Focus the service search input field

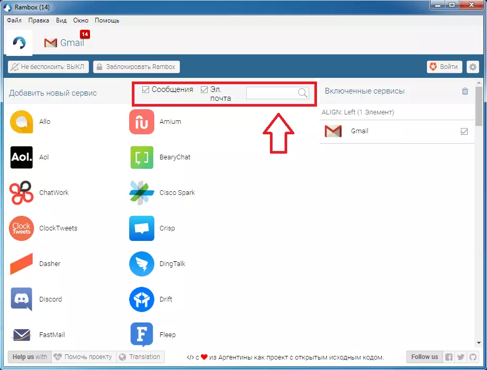[277, 93]
